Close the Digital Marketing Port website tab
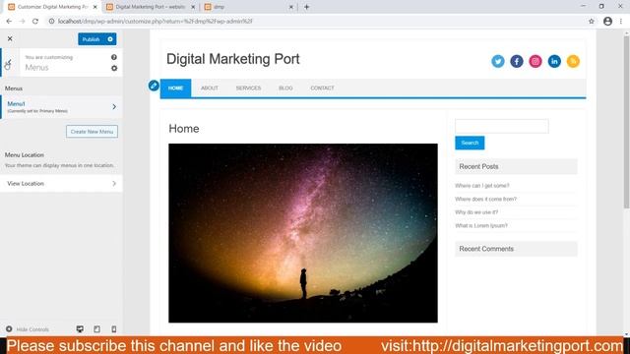The image size is (630, 354). [193, 7]
